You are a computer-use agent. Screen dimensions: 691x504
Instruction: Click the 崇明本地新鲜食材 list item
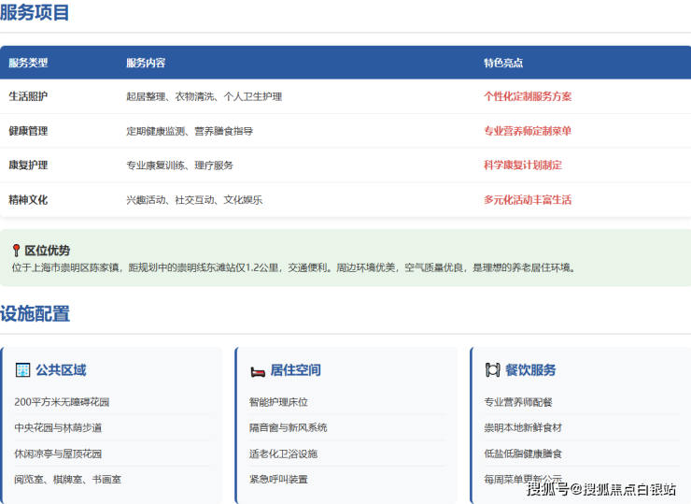pyautogui.click(x=523, y=427)
